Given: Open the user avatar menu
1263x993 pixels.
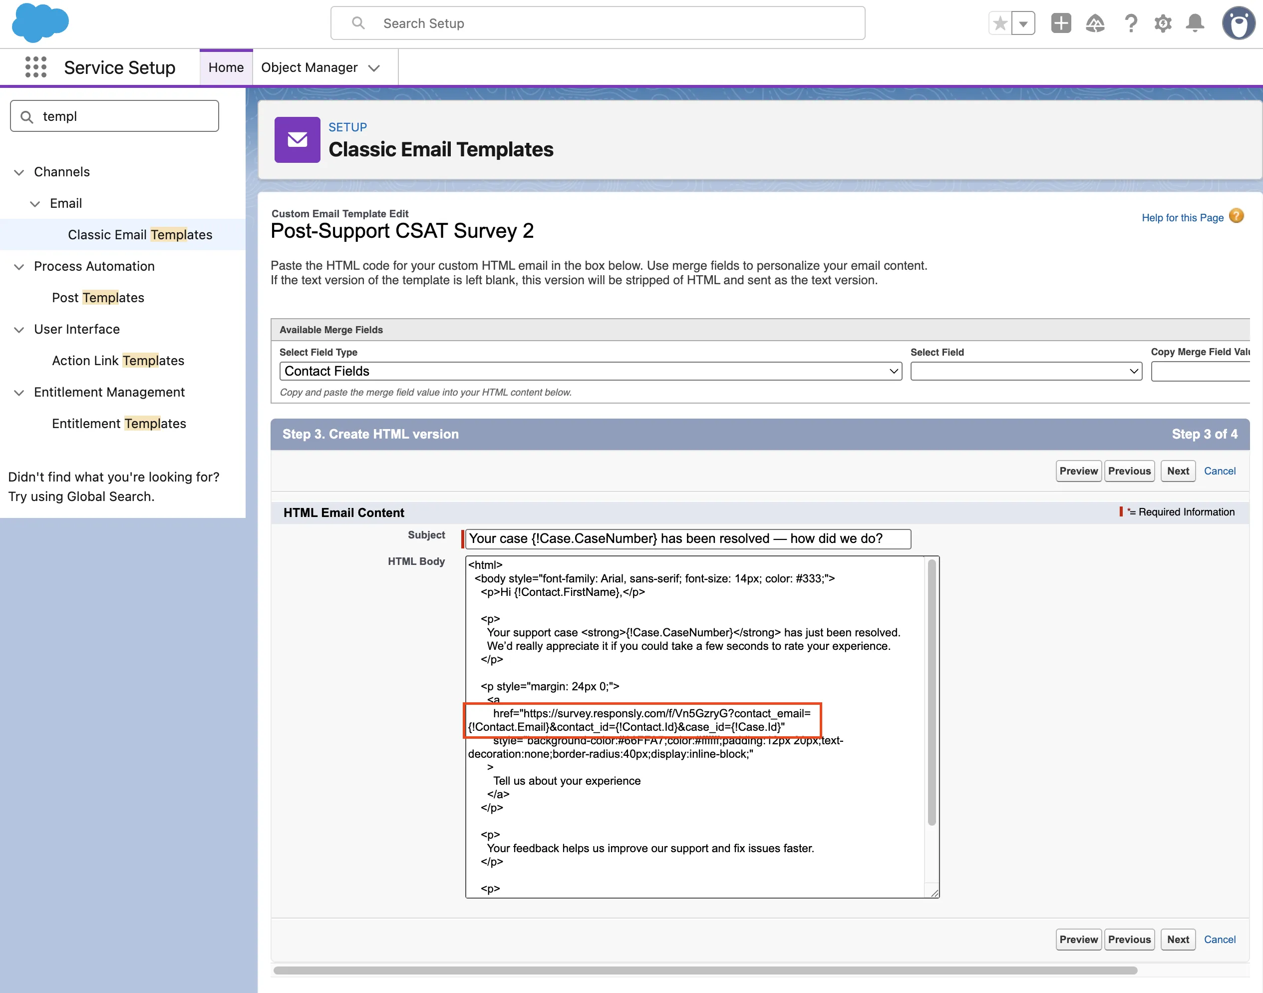Looking at the screenshot, I should [x=1239, y=23].
